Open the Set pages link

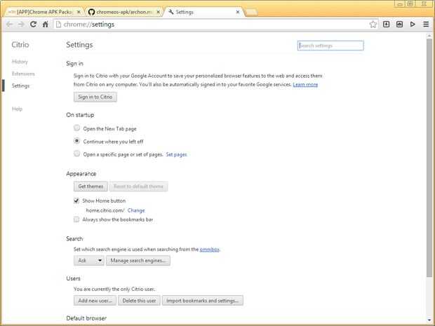click(x=176, y=154)
